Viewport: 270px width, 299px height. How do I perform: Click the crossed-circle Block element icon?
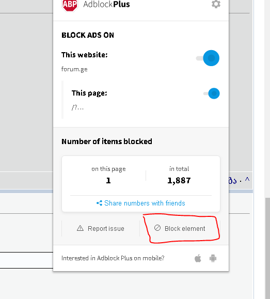point(157,228)
